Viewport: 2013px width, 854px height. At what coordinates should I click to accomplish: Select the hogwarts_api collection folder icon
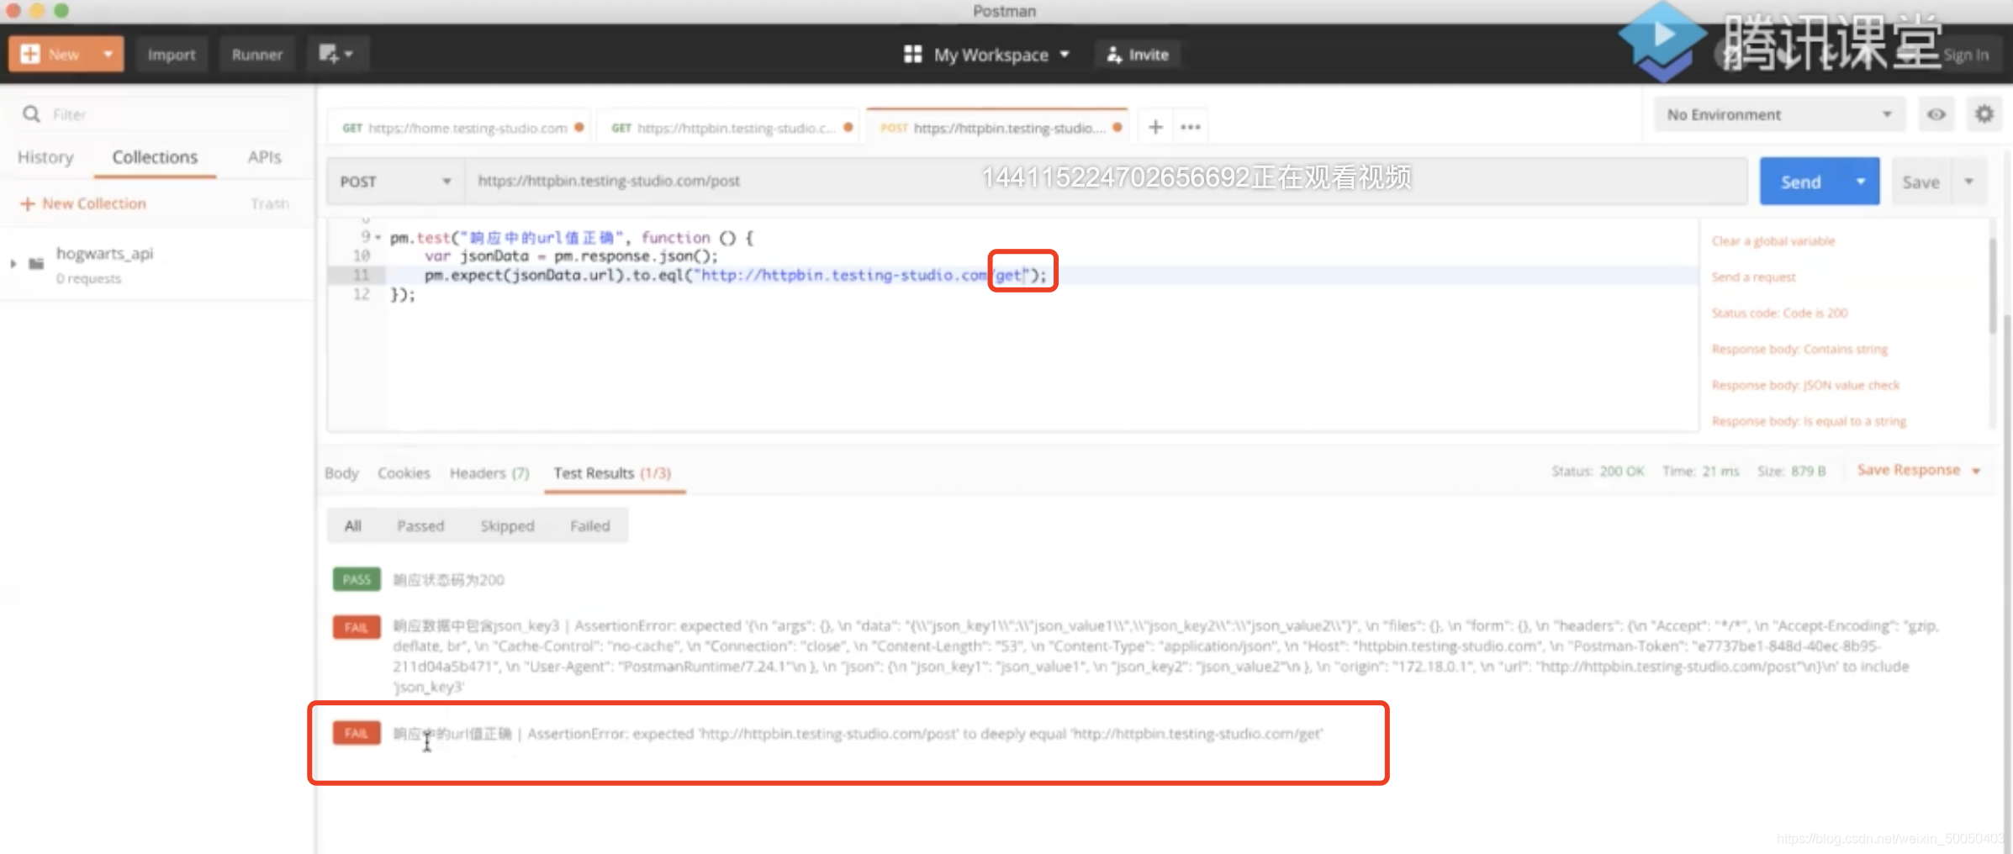pos(36,264)
